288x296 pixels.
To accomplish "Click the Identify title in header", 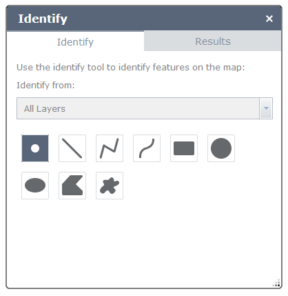I will click(x=43, y=19).
